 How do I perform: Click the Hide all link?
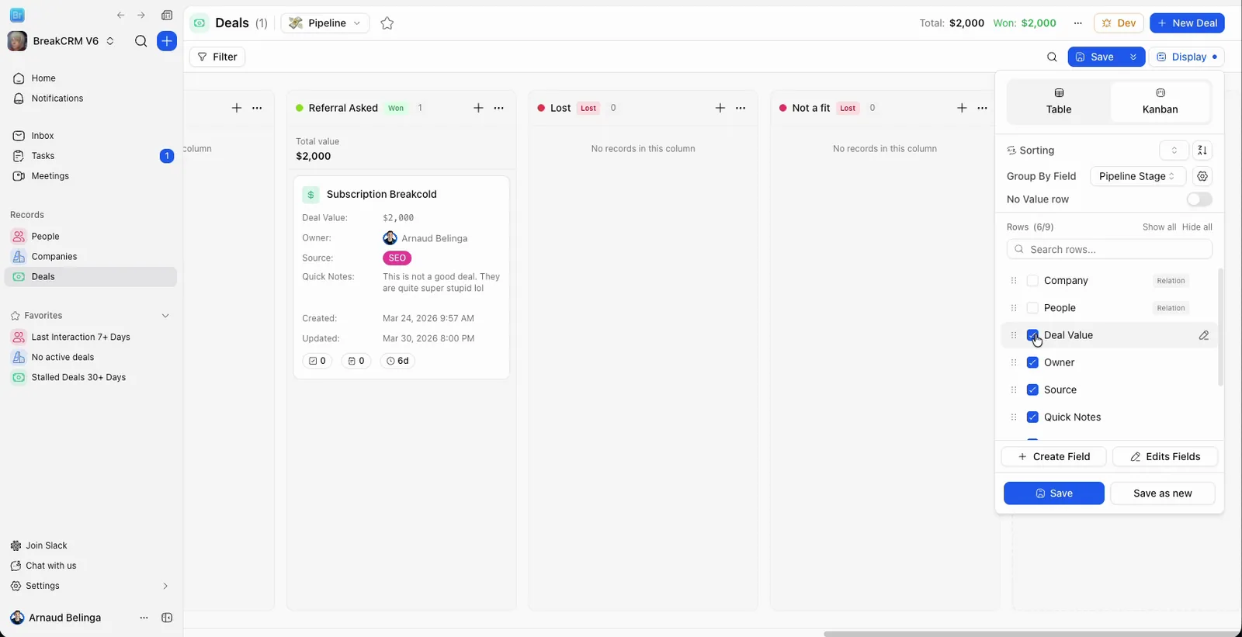[x=1196, y=227]
